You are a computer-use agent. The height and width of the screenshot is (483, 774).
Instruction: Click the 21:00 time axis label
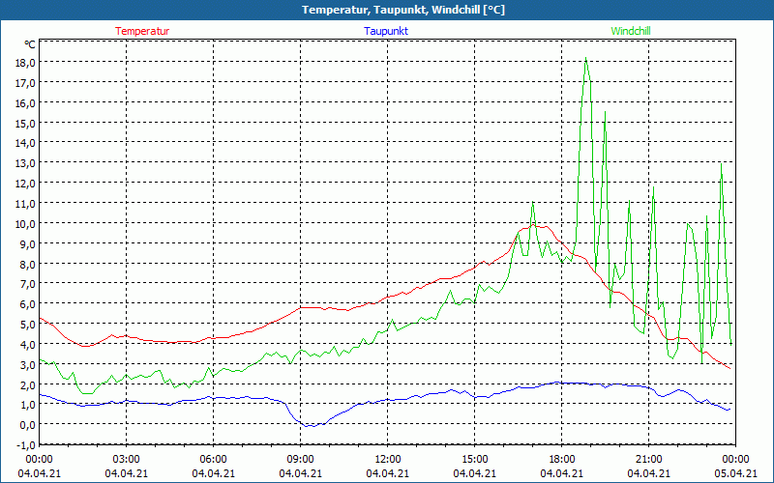point(648,460)
